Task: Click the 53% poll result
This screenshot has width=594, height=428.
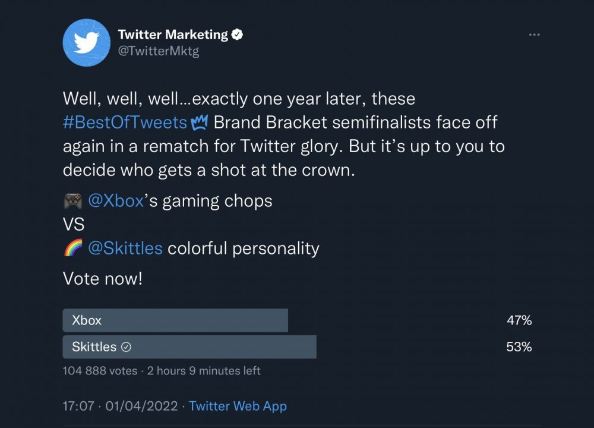Action: (x=519, y=347)
